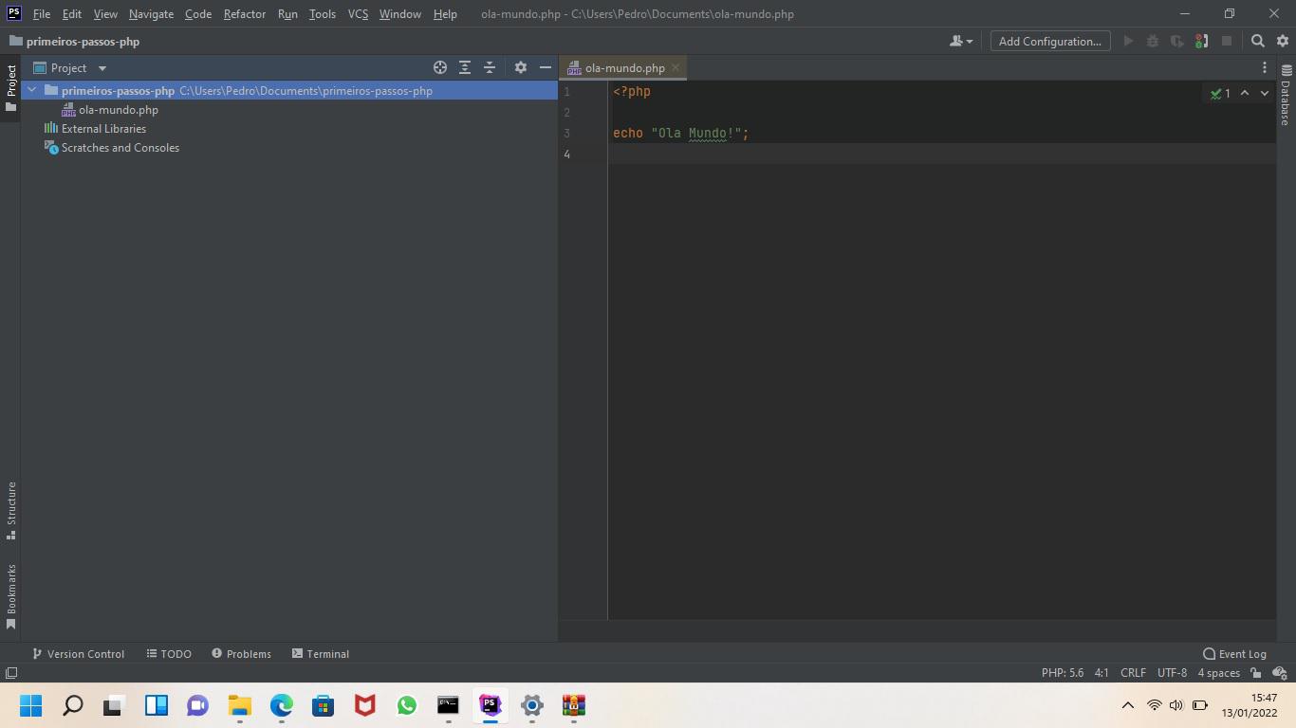Viewport: 1296px width, 728px height.
Task: Open the Window menu
Action: point(400,14)
